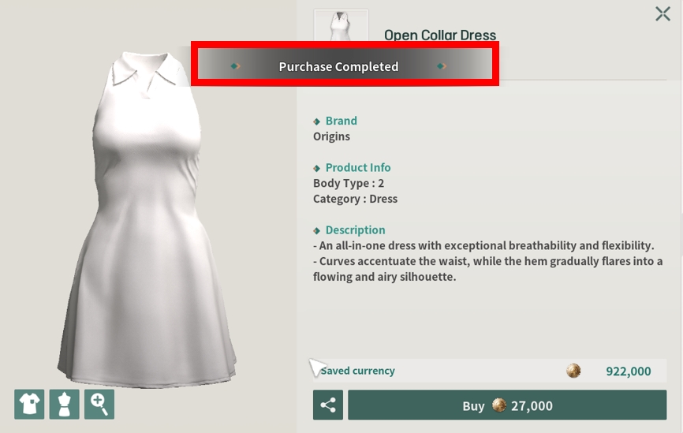The image size is (683, 433).
Task: Open the share icon button
Action: coord(328,405)
